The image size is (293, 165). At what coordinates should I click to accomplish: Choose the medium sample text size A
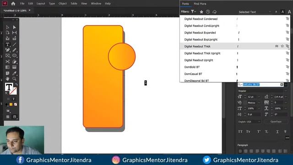(282, 12)
